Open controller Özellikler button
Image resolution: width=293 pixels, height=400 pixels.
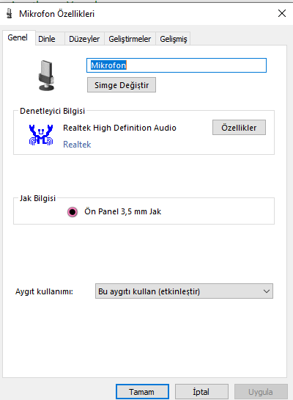(x=239, y=127)
